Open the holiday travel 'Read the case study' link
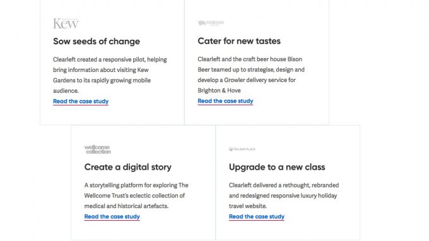Screen dimensions: 429x241 pos(257,216)
